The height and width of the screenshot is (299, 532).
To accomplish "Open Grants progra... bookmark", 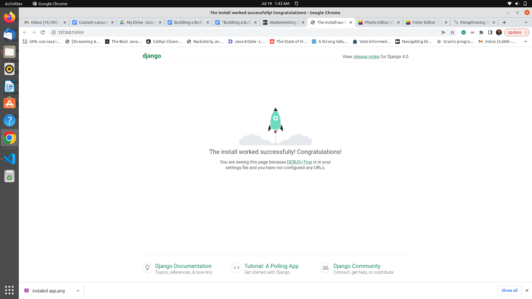I will tap(455, 42).
